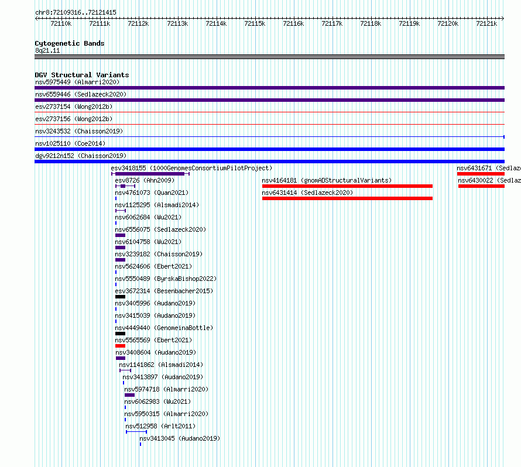Click the 72119k scale label
This screenshot has width=521, height=467.
pos(409,23)
